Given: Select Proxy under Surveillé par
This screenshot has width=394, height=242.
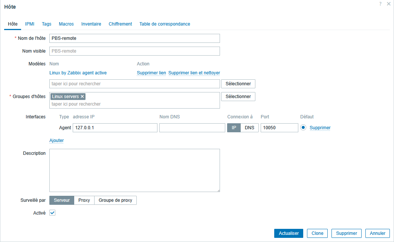Looking at the screenshot, I should pyautogui.click(x=84, y=200).
